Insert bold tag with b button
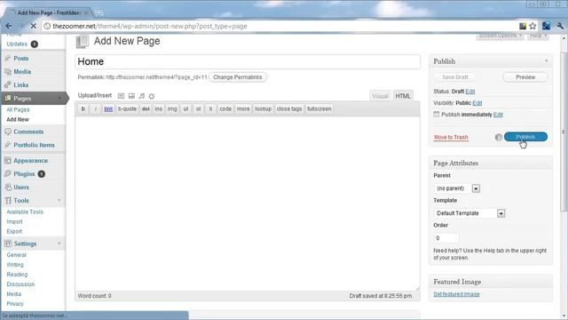 [x=83, y=108]
